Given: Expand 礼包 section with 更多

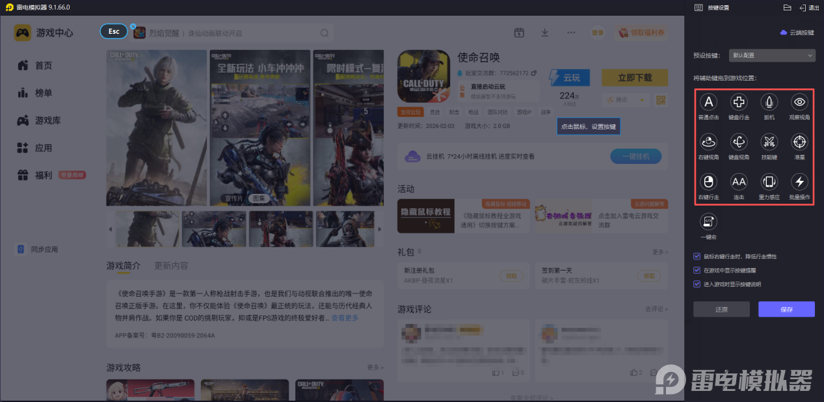Looking at the screenshot, I should point(659,252).
